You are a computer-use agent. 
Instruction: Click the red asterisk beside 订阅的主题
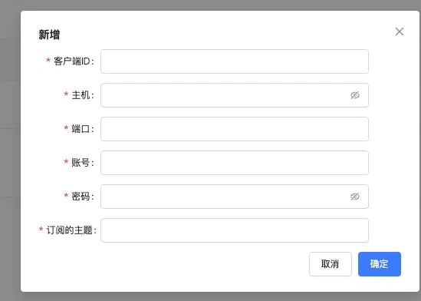pyautogui.click(x=41, y=229)
